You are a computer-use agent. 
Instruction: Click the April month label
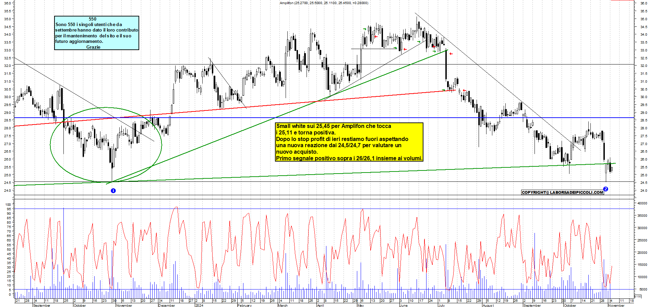pyautogui.click(x=320, y=305)
